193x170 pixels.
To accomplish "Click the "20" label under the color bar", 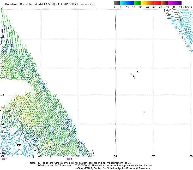I will [x=140, y=7].
